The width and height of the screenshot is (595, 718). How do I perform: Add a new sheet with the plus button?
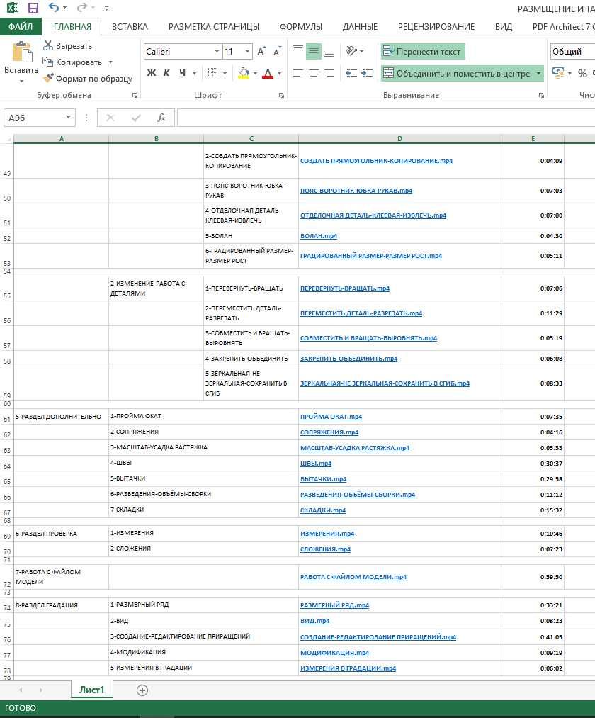click(142, 690)
